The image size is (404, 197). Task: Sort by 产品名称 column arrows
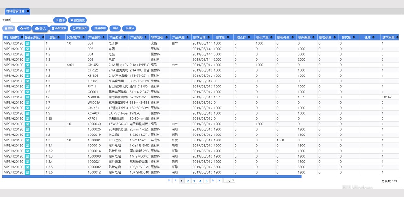[125, 37]
